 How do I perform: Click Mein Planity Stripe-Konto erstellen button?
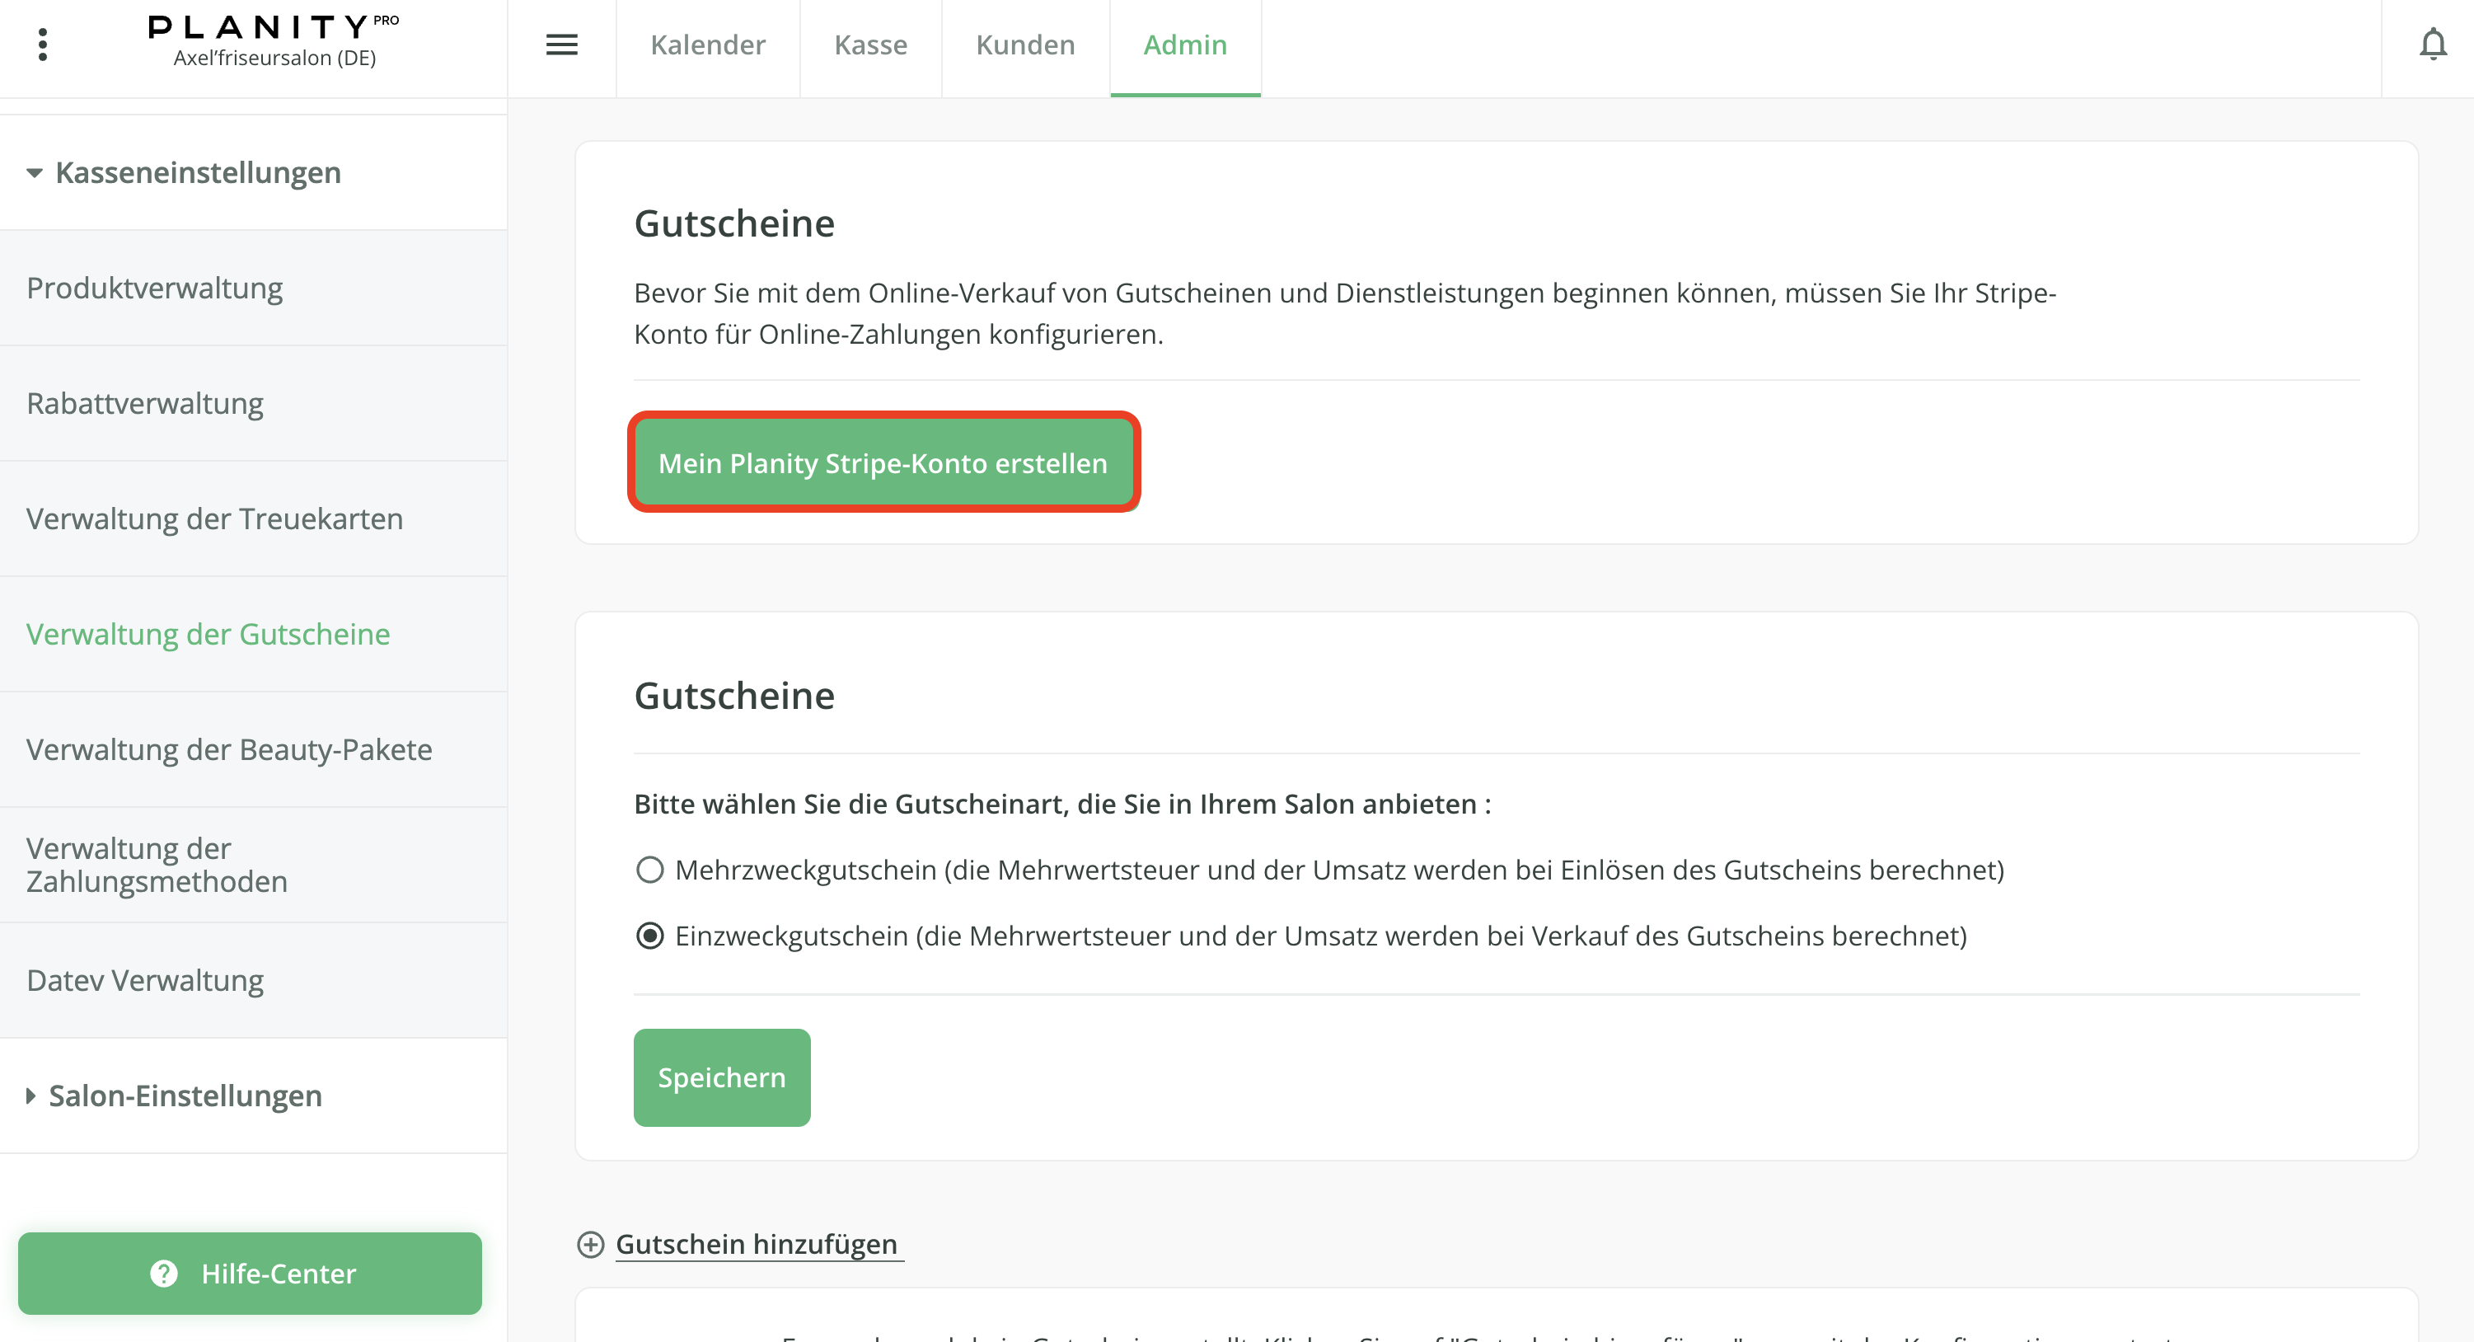(x=883, y=463)
